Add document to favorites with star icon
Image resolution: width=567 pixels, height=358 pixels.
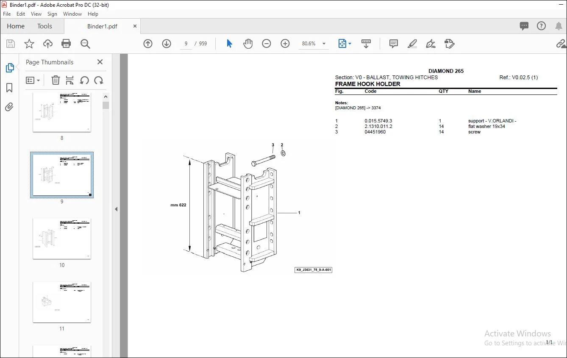click(29, 44)
